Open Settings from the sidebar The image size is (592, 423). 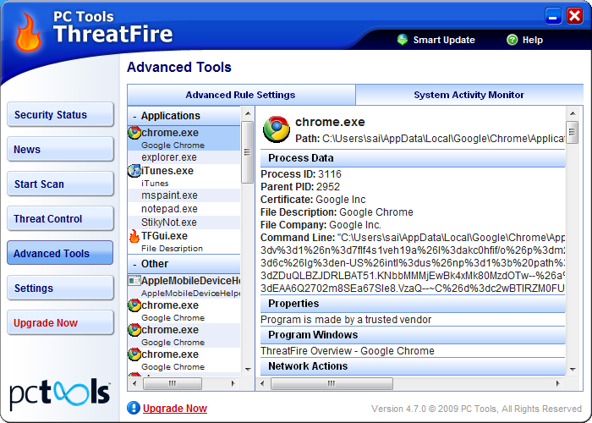(60, 288)
